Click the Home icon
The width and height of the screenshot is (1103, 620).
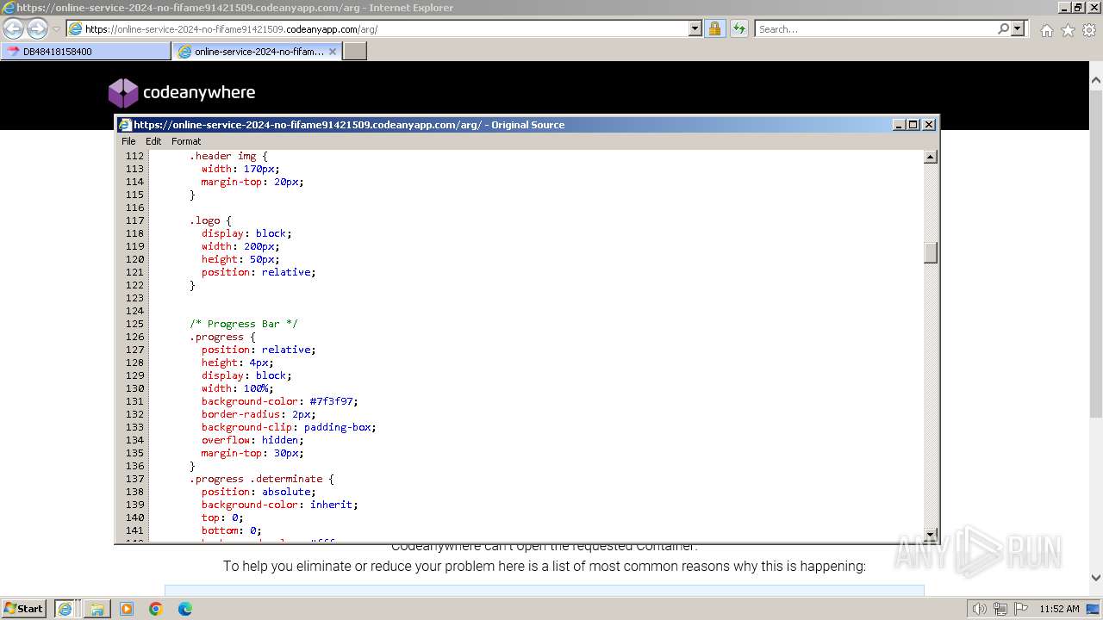(1046, 30)
